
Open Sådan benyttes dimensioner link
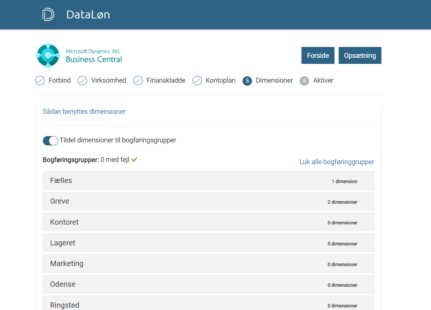click(x=84, y=111)
